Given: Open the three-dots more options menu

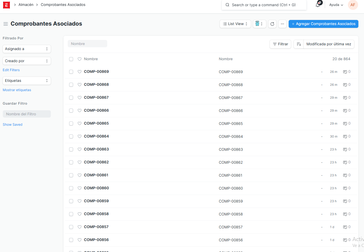Looking at the screenshot, I should [x=282, y=24].
